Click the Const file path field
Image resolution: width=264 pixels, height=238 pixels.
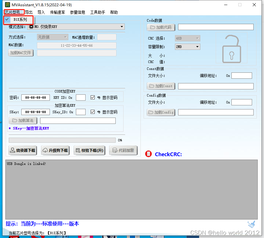[x=216, y=86]
